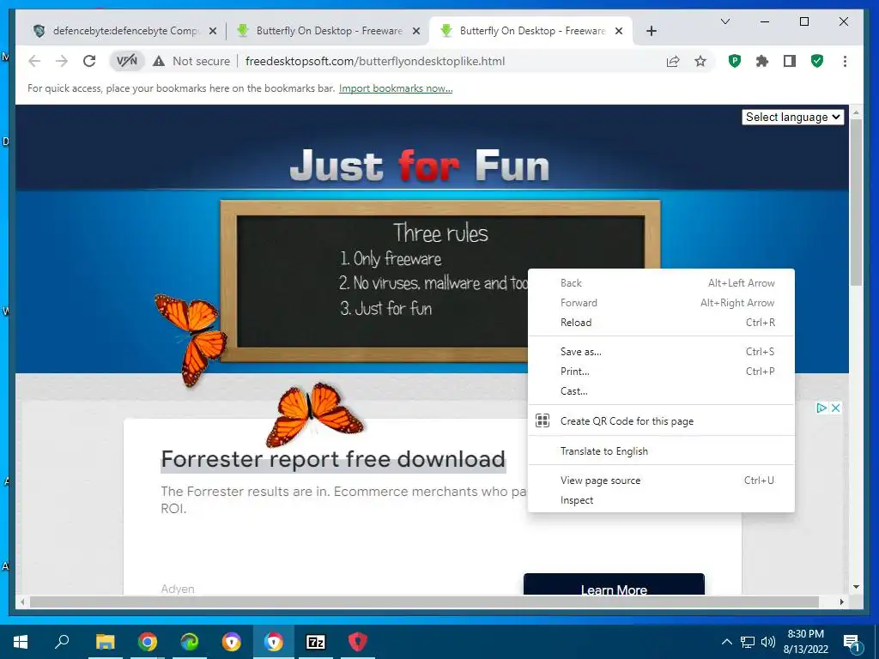Choose Back in the context menu
879x659 pixels.
[662, 283]
